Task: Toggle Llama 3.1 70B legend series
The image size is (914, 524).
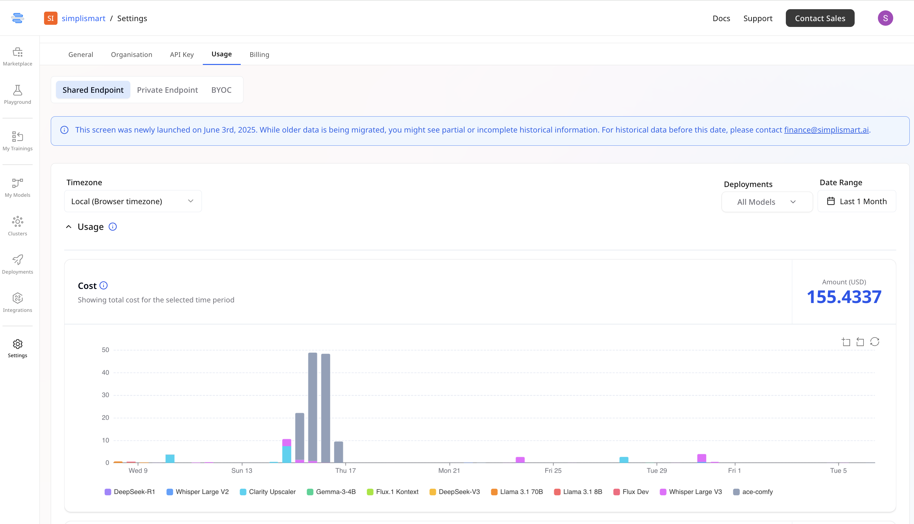Action: (x=517, y=492)
